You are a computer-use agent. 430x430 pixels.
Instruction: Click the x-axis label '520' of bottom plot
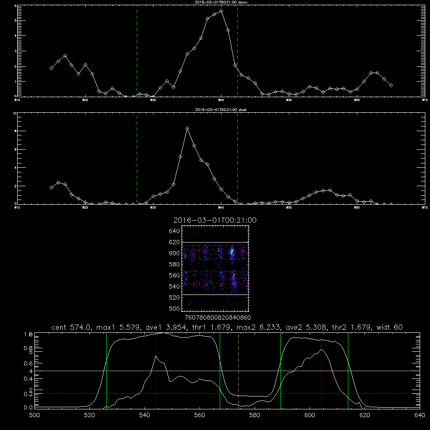89,415
